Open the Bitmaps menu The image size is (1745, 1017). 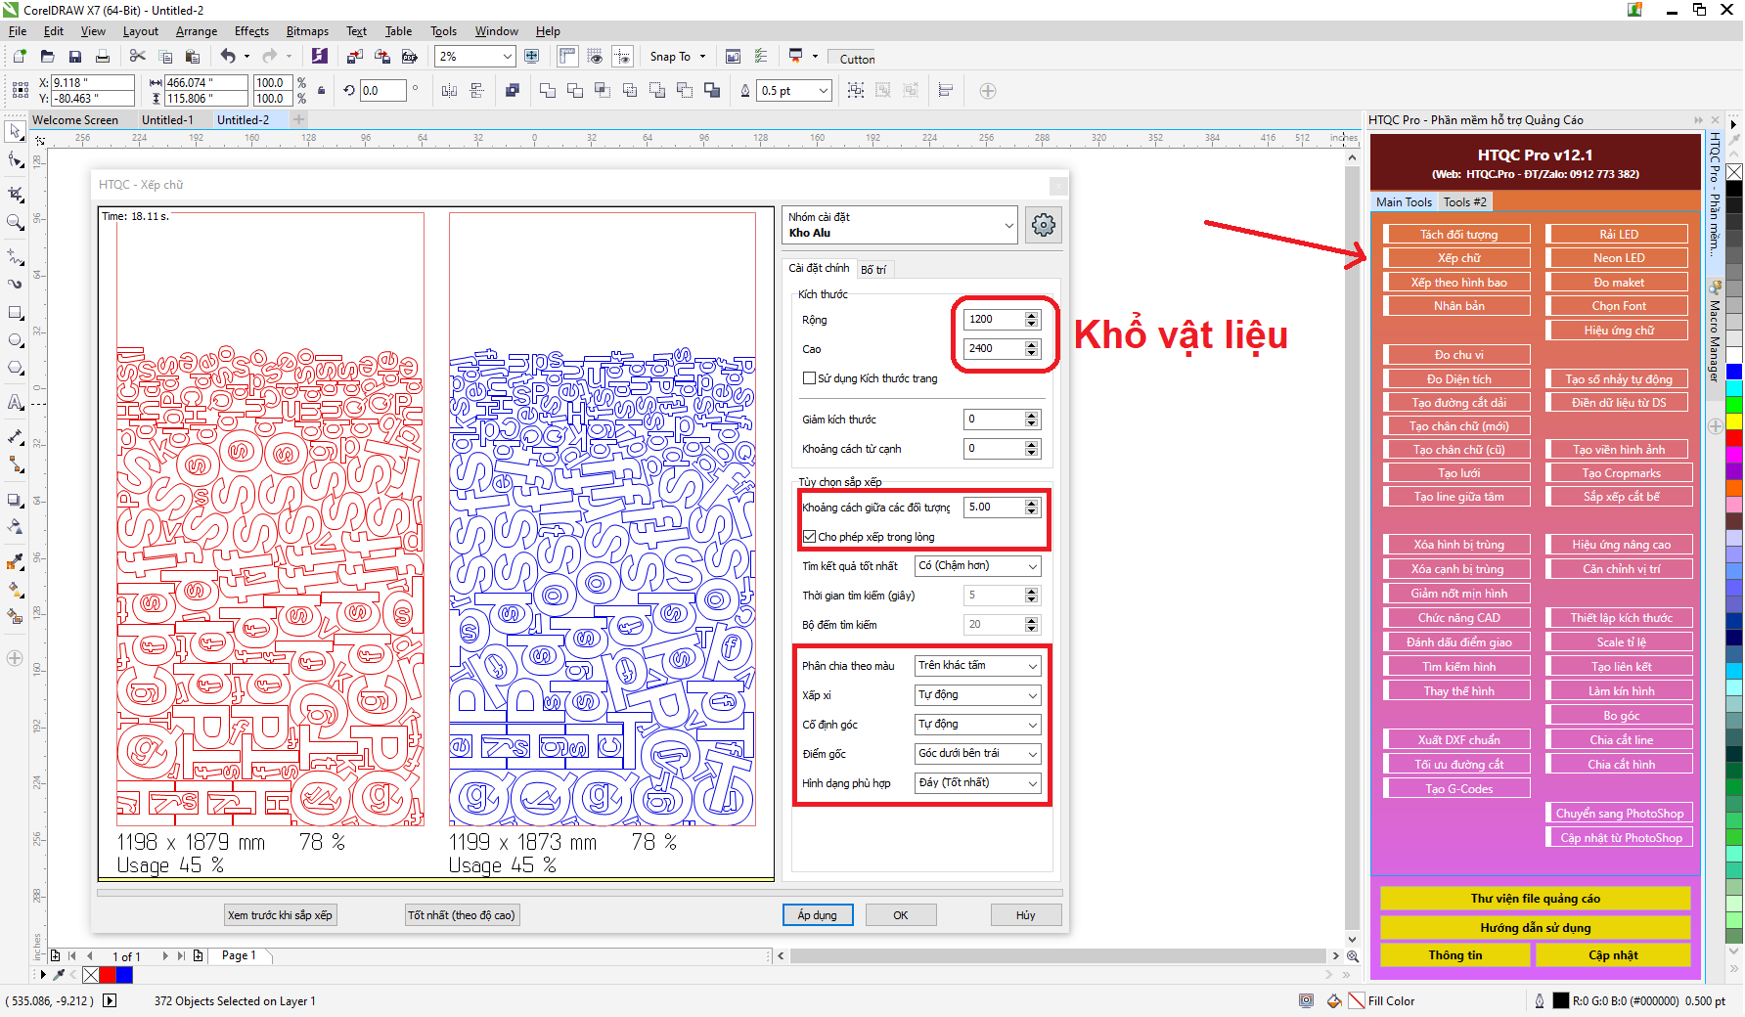click(x=307, y=31)
